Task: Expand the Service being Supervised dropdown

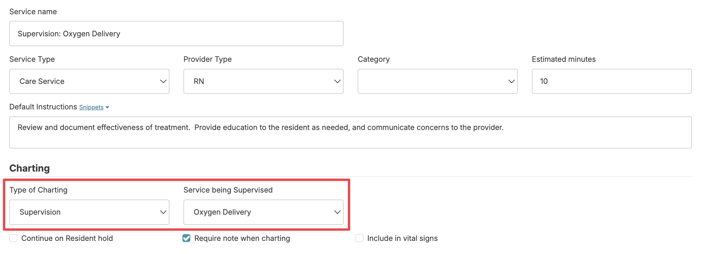Action: coord(263,212)
